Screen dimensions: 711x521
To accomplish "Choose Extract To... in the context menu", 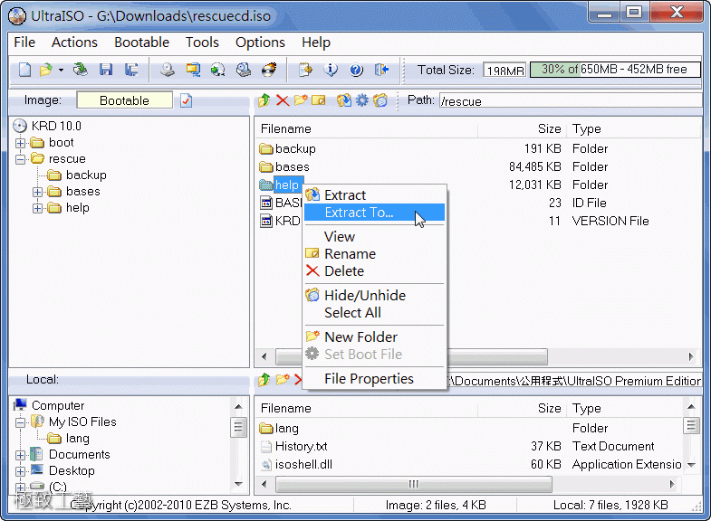I will [375, 213].
